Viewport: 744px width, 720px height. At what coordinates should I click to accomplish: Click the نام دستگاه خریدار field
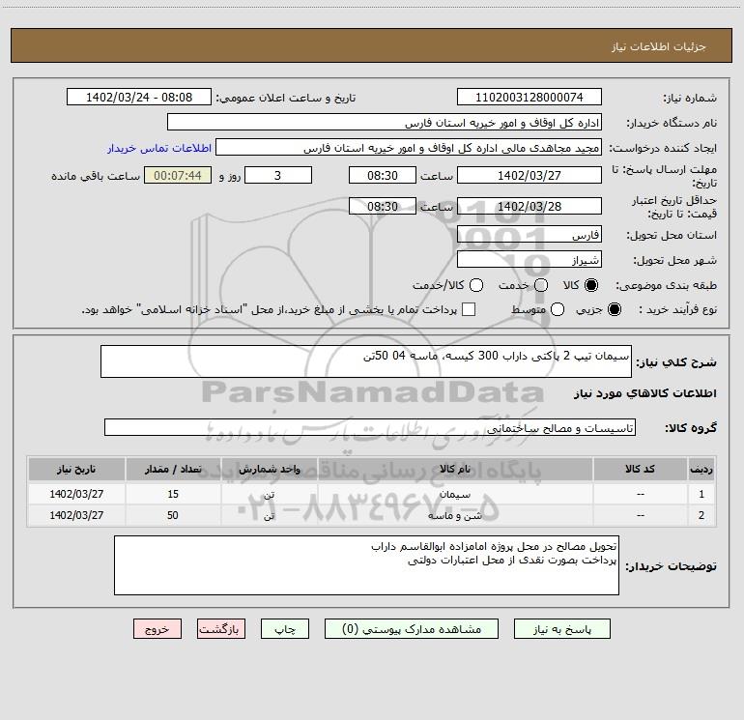[x=385, y=123]
